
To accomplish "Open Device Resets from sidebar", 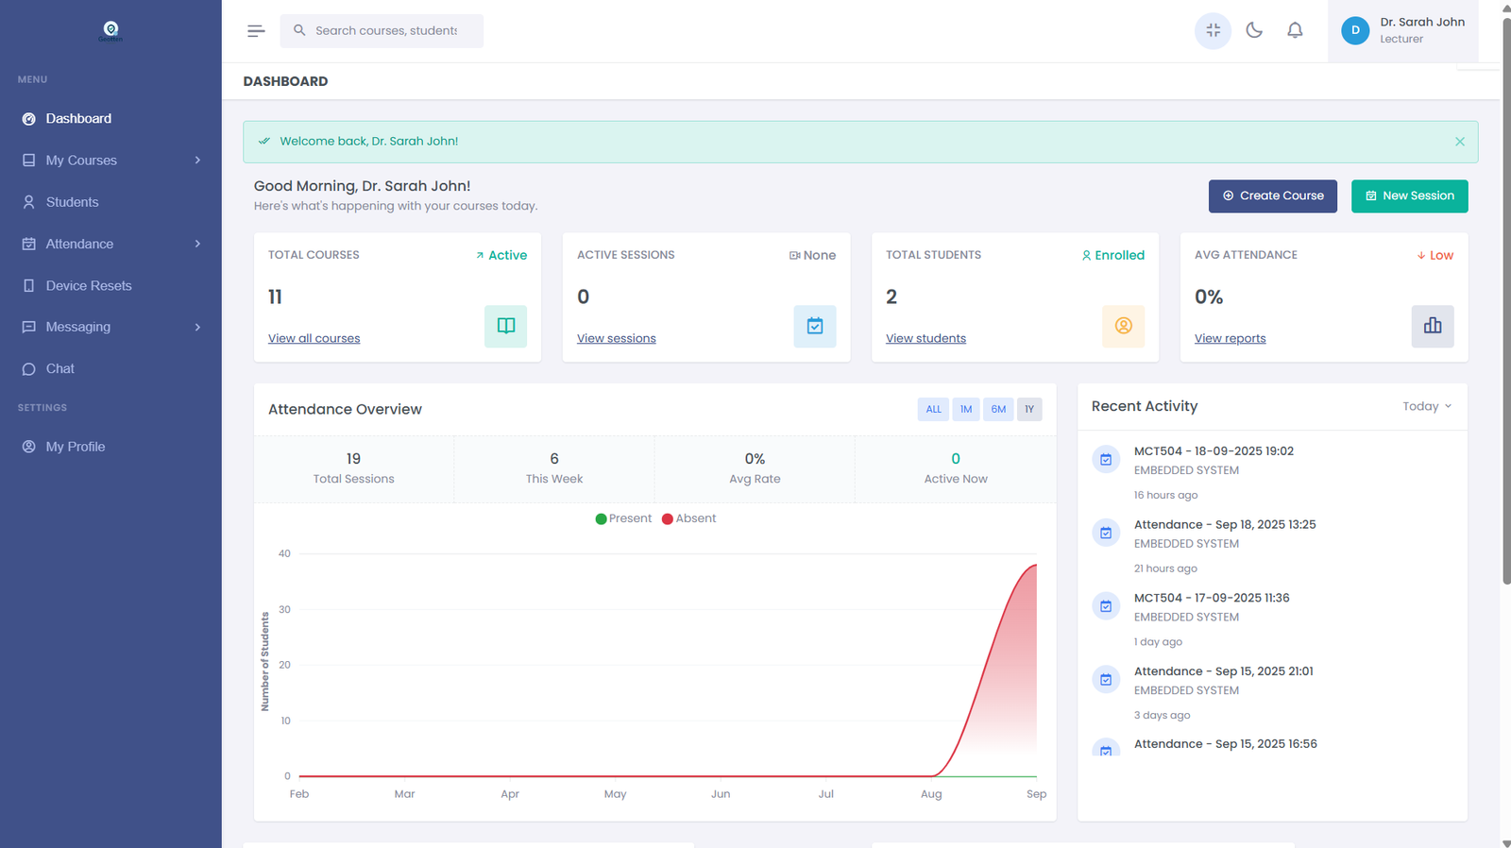I will 89,285.
